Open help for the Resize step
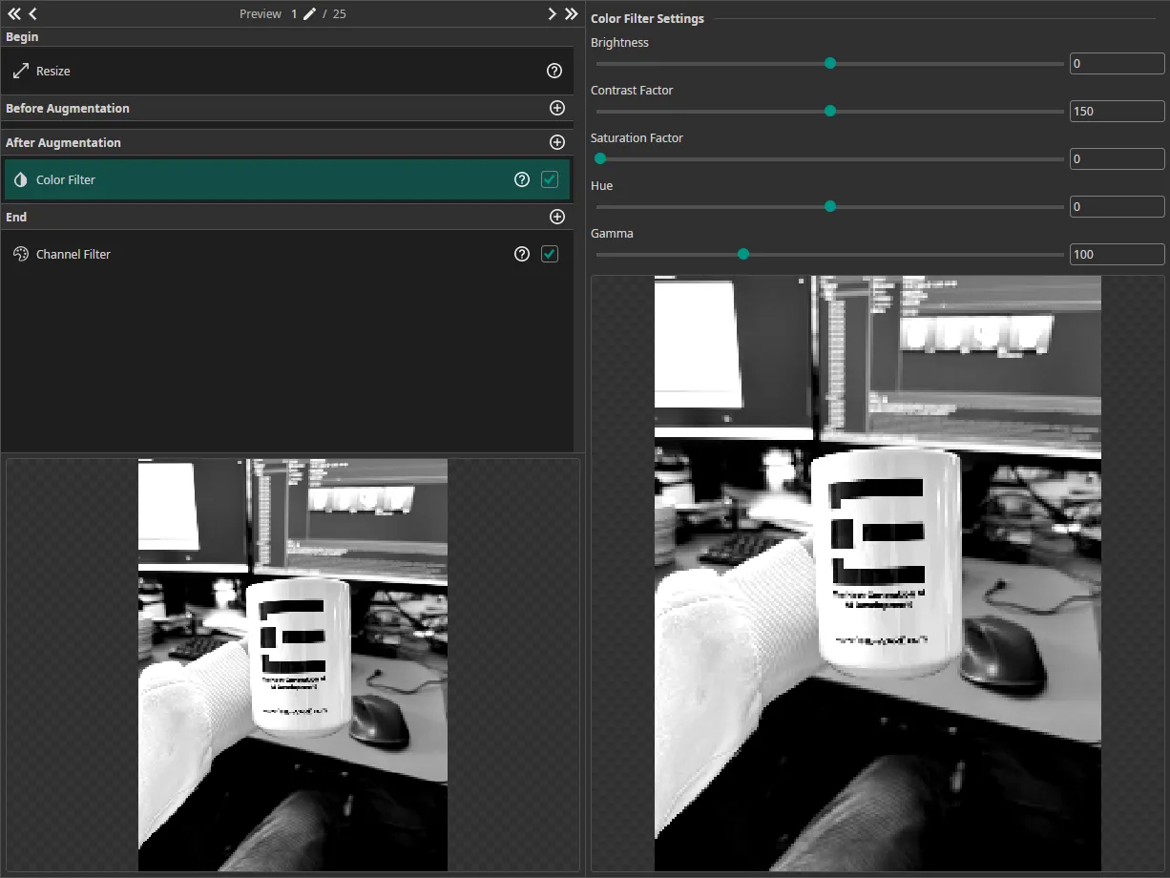The image size is (1170, 878). [554, 70]
